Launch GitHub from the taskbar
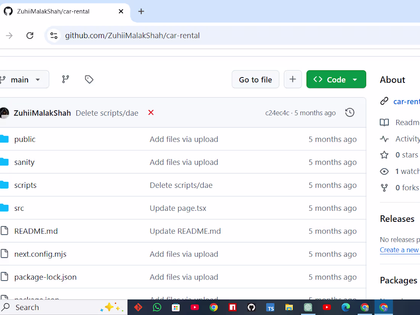 tap(251, 307)
